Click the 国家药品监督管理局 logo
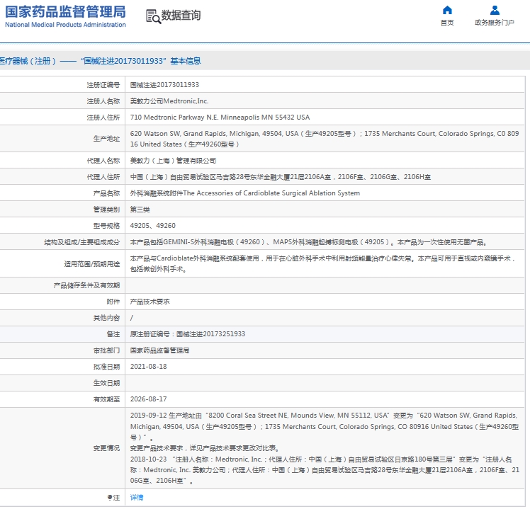The image size is (530, 509). pos(65,16)
